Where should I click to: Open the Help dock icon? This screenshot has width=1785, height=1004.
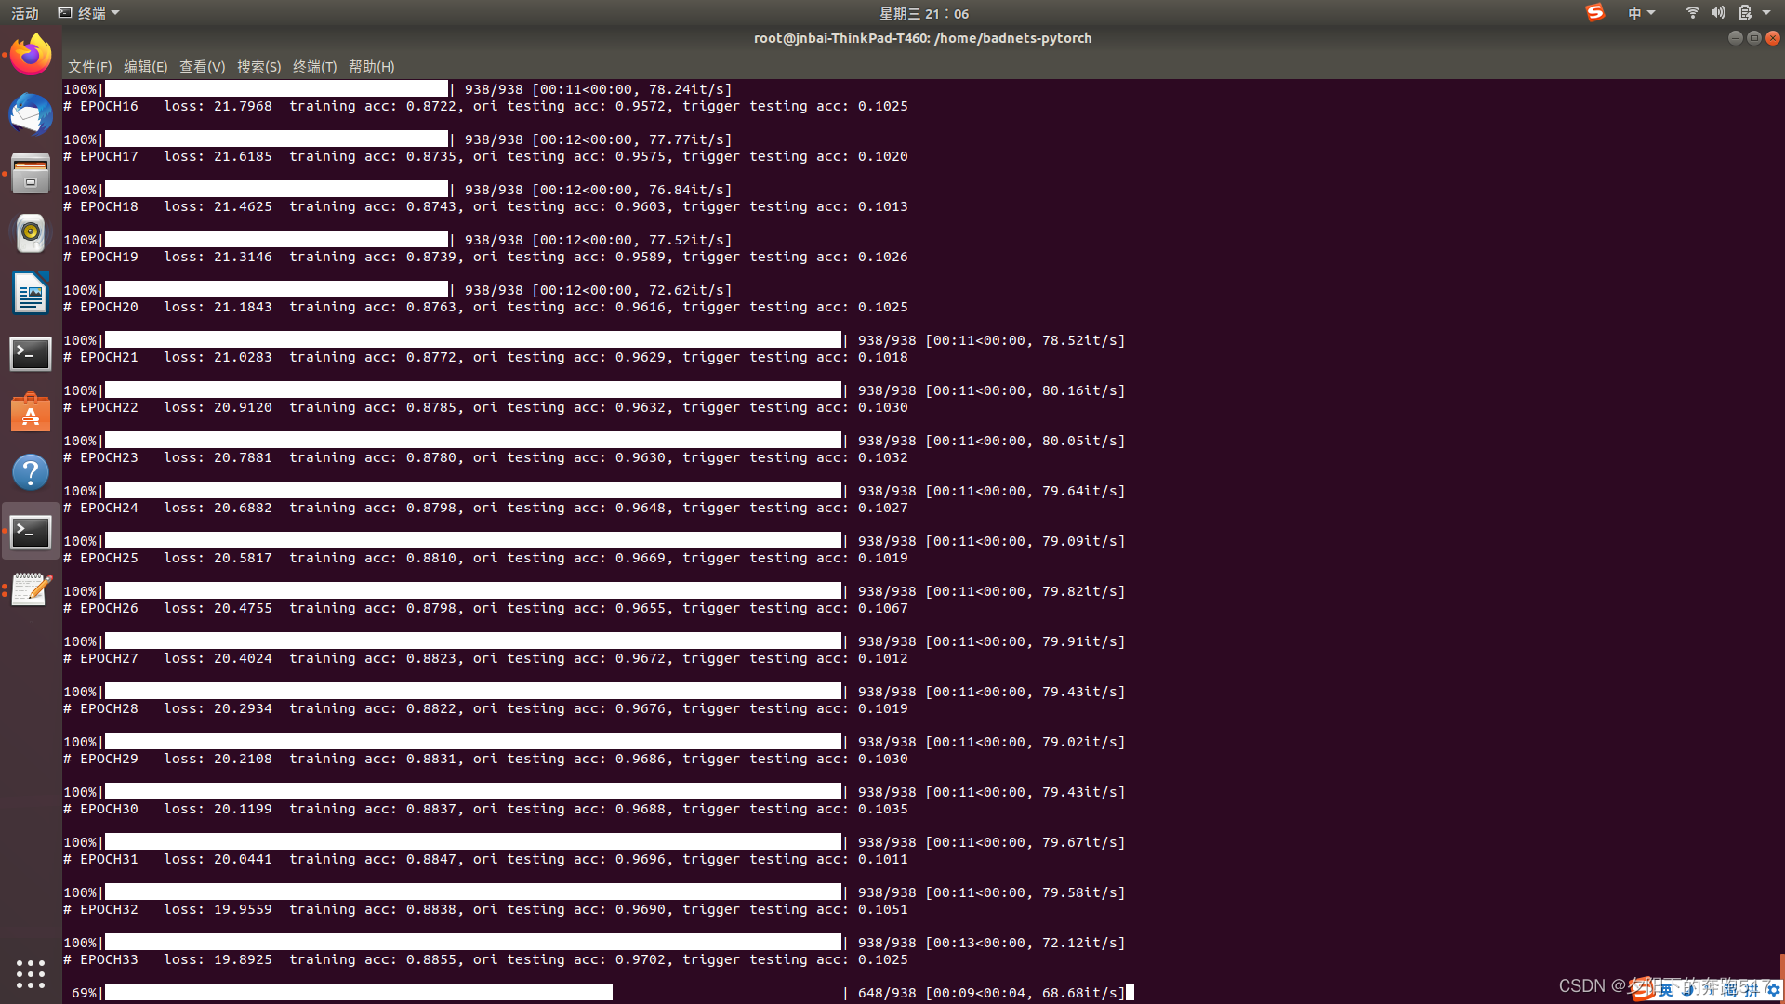pyautogui.click(x=31, y=472)
